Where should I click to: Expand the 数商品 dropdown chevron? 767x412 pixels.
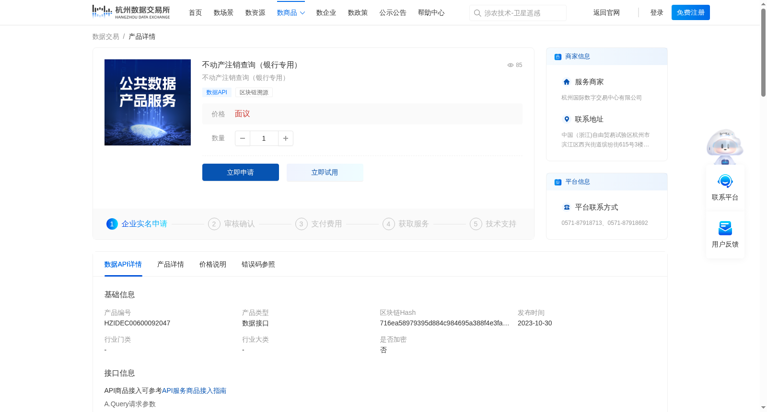302,13
